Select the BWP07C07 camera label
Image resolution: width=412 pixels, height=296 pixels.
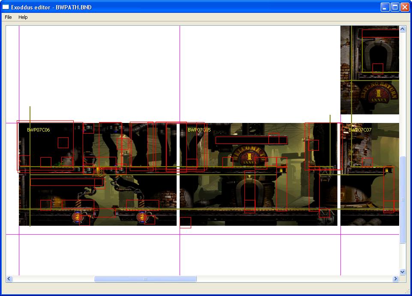360,130
